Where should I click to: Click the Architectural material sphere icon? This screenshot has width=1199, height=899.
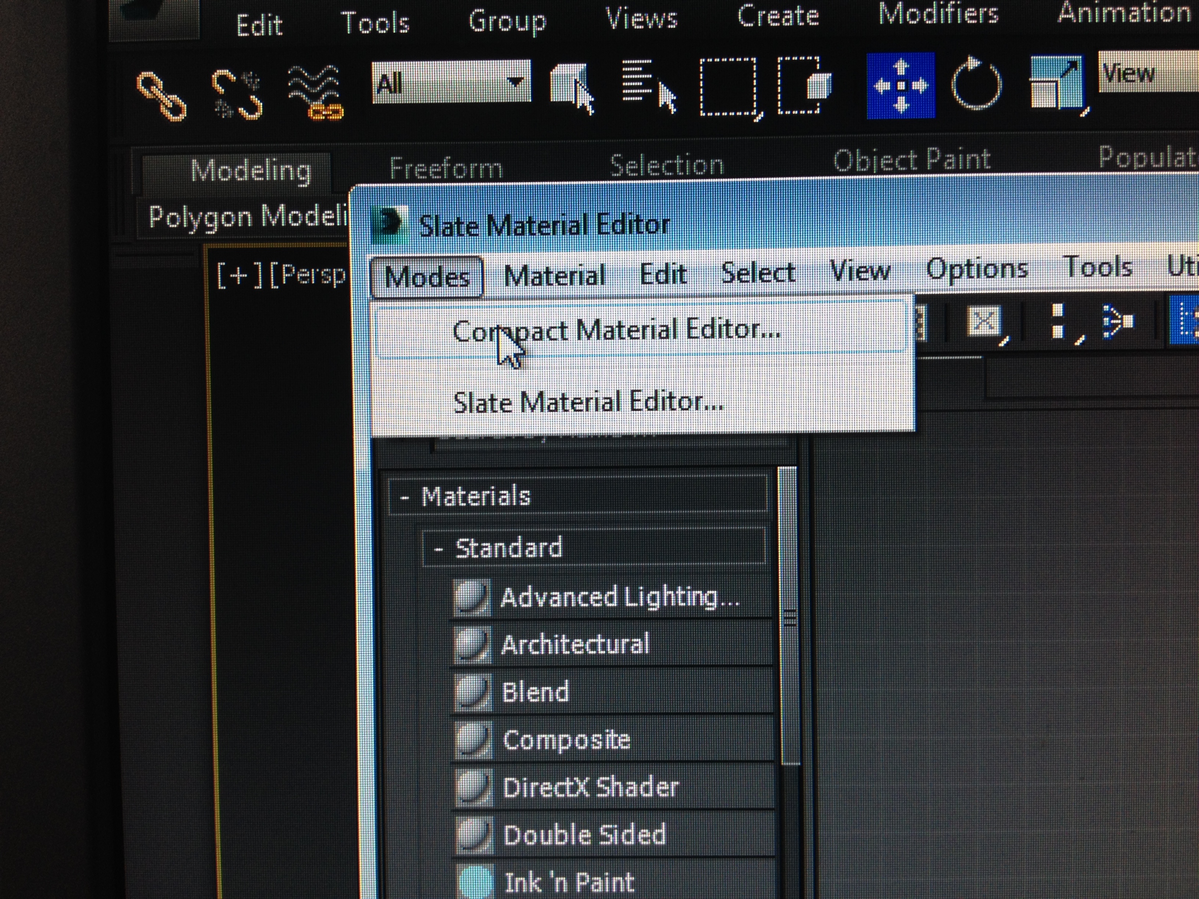pyautogui.click(x=472, y=645)
